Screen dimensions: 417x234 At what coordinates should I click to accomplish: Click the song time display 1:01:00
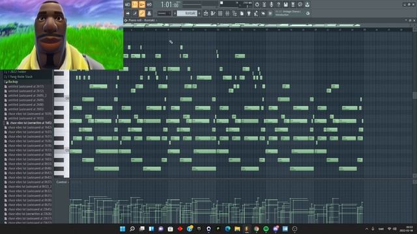point(169,5)
